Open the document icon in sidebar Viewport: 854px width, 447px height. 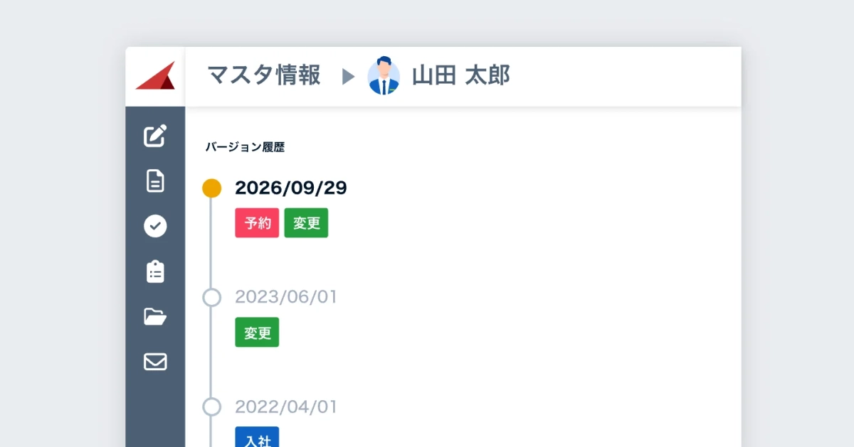(x=155, y=181)
